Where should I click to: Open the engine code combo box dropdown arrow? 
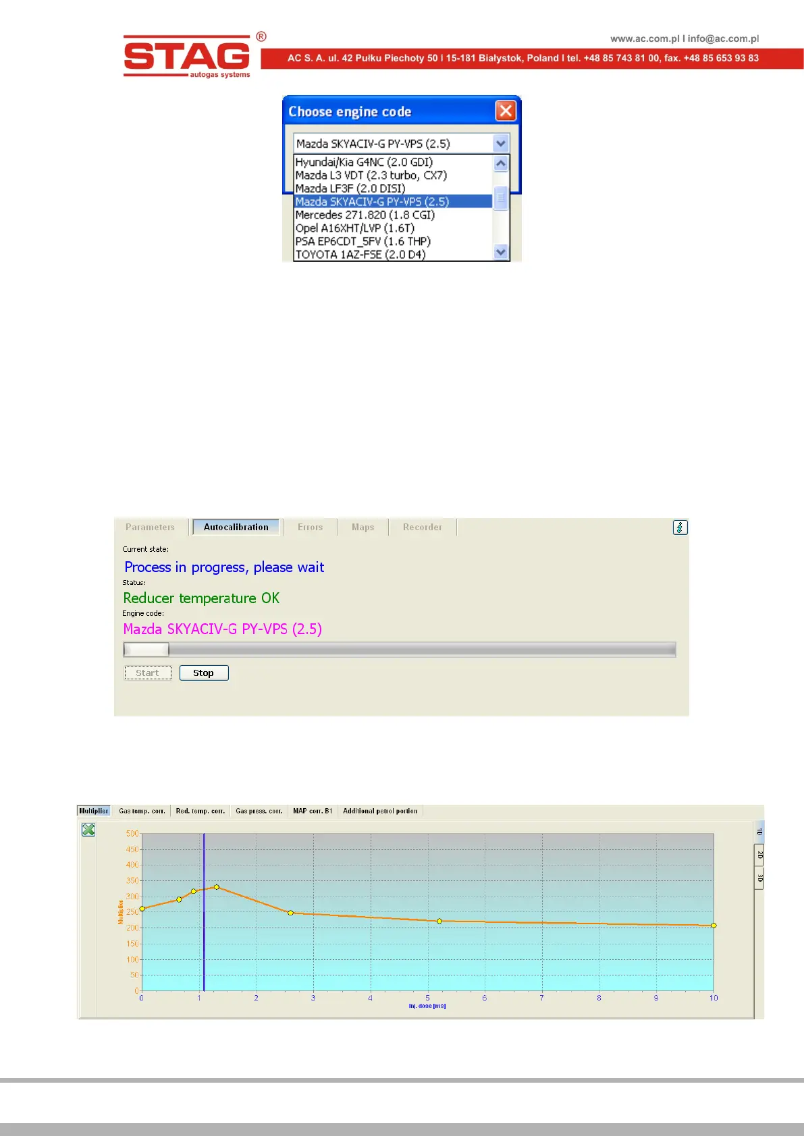pos(500,144)
